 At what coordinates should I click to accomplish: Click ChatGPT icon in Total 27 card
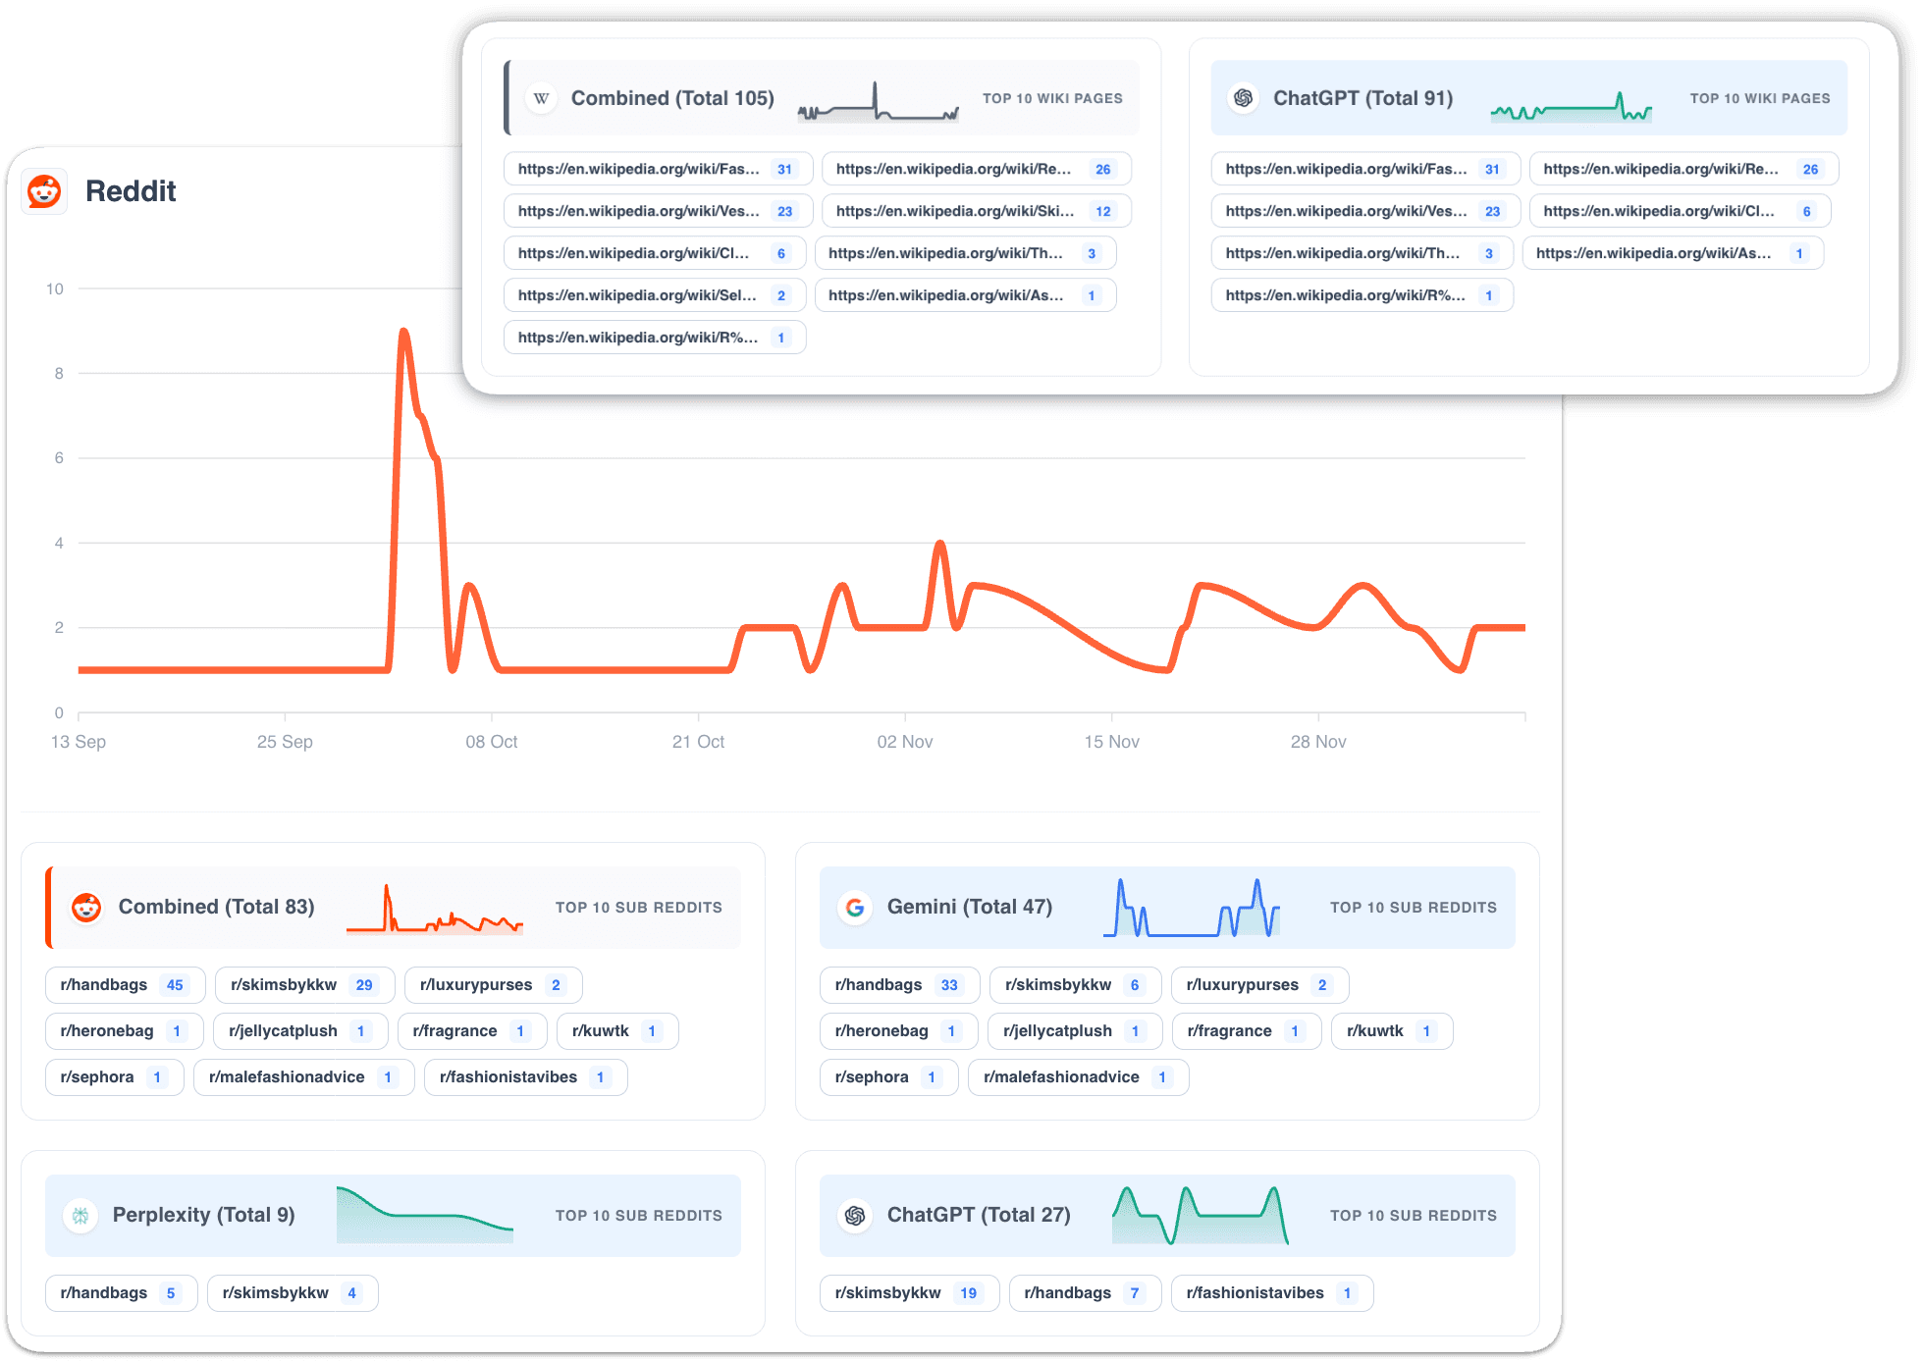855,1215
